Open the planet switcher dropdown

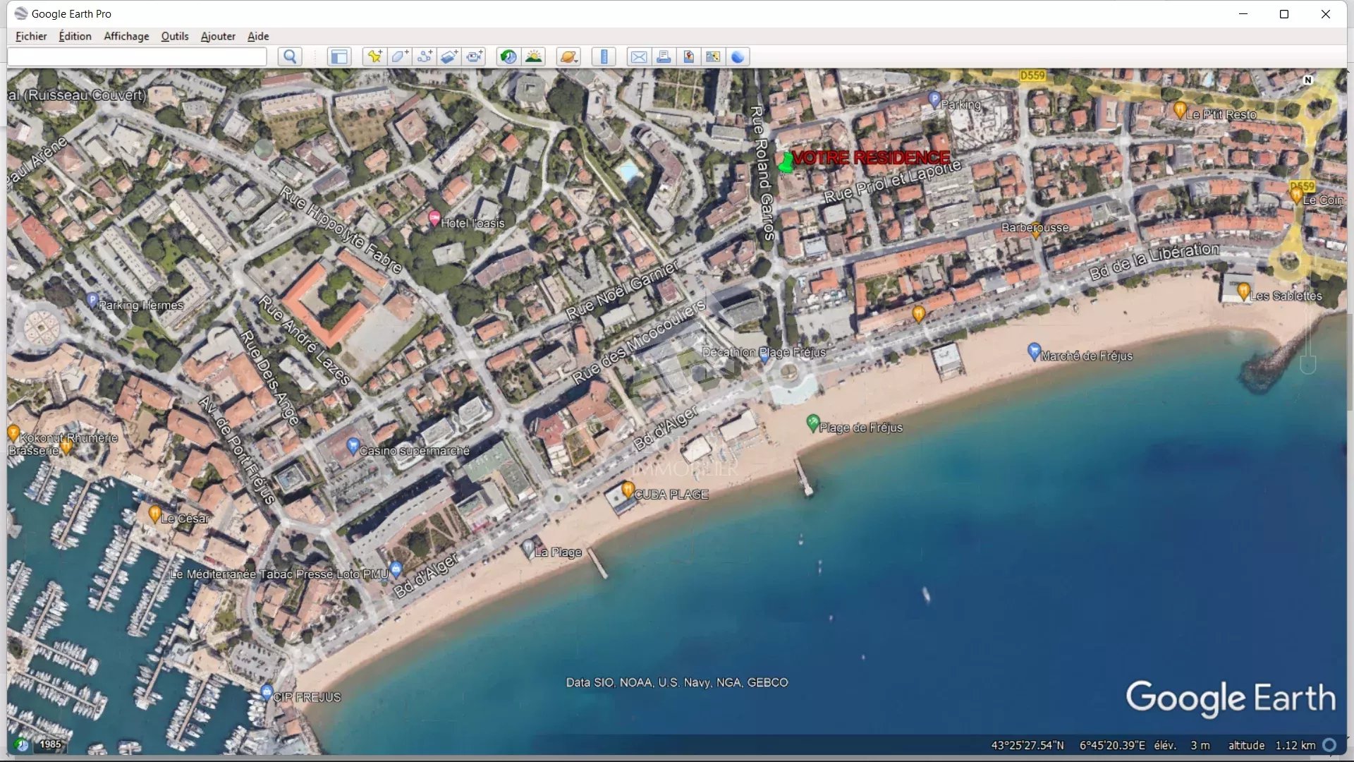[568, 57]
